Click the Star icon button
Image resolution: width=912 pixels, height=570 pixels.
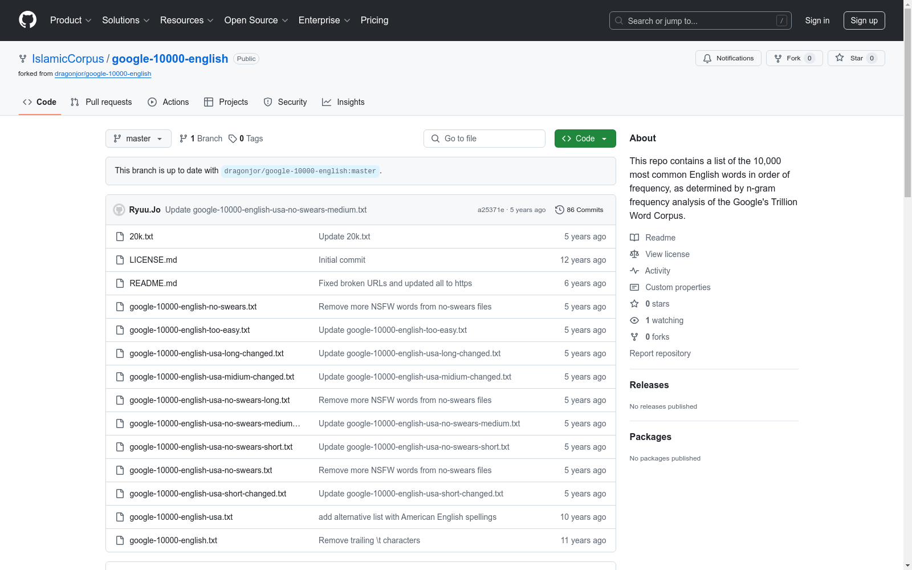[x=840, y=58]
